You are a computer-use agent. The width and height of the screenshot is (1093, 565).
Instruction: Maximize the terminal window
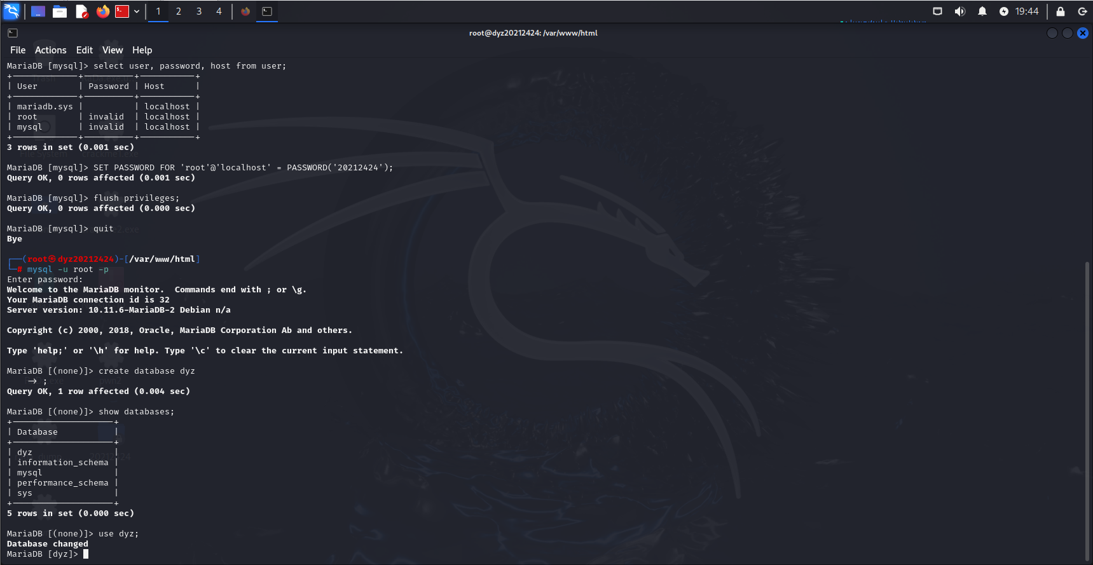tap(1068, 33)
